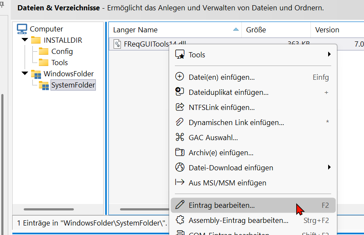The width and height of the screenshot is (364, 235).
Task: Expand the Datei-Download einfügen submenu arrow
Action: 329,168
